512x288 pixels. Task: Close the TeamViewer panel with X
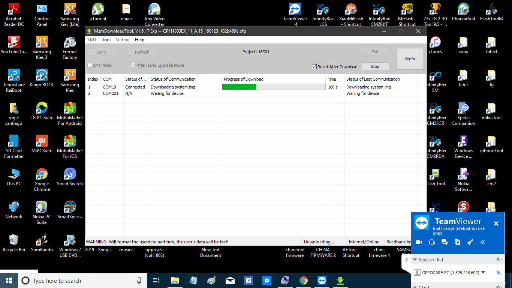click(496, 223)
